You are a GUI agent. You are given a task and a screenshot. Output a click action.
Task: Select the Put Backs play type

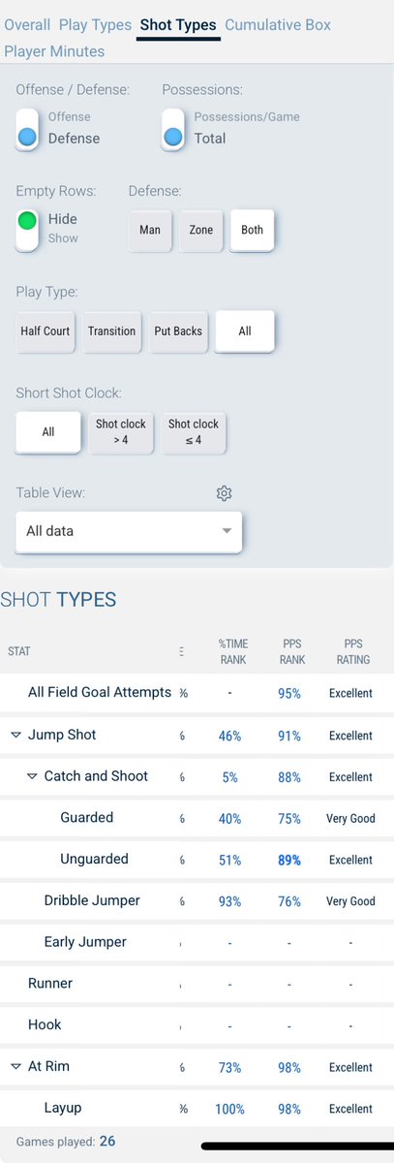[178, 331]
